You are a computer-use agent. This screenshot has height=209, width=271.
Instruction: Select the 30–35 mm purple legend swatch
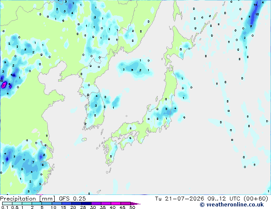(96, 203)
